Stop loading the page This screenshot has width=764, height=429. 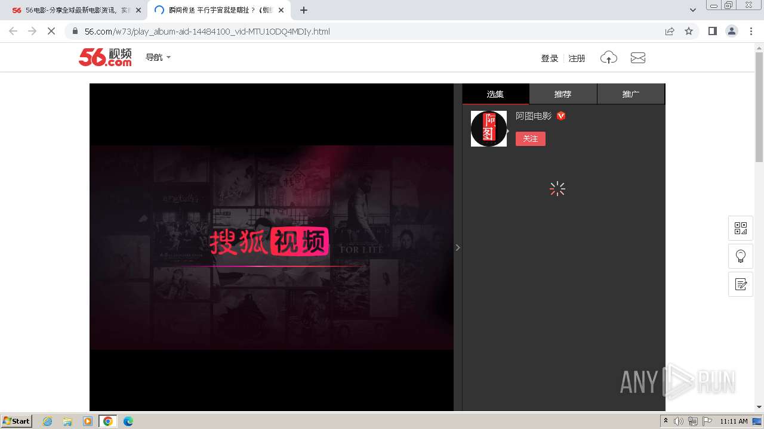[x=51, y=31]
